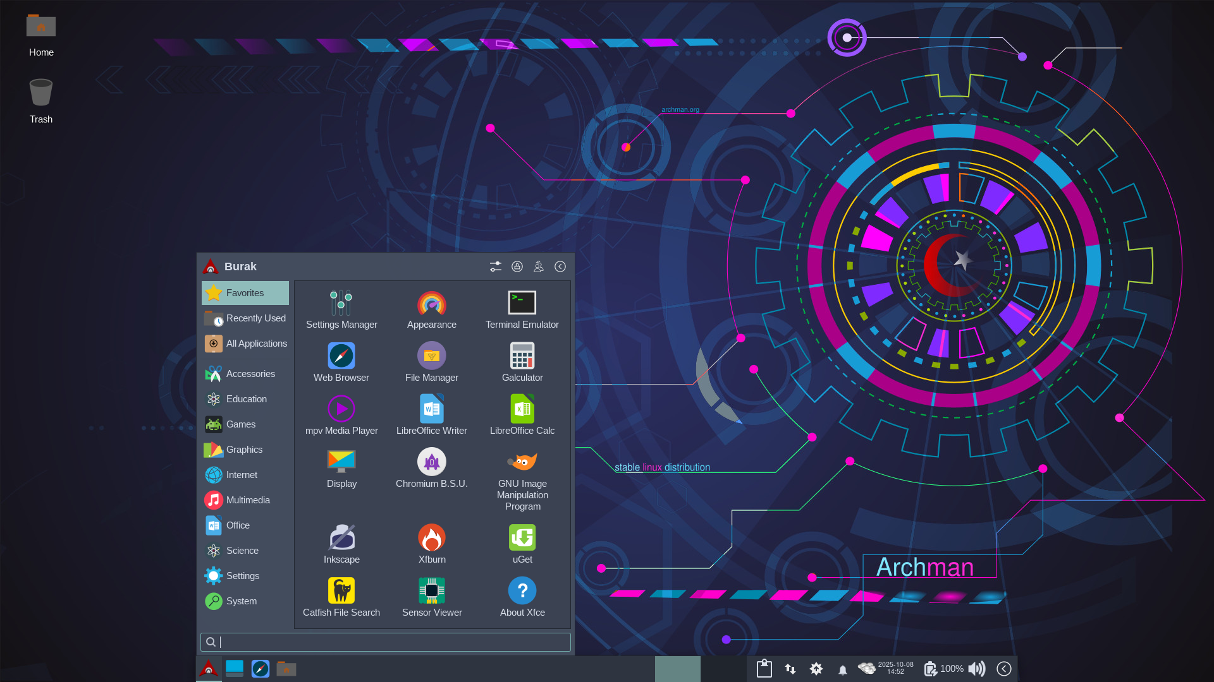The image size is (1214, 682).
Task: Open all settings icon in menu header
Action: click(496, 266)
